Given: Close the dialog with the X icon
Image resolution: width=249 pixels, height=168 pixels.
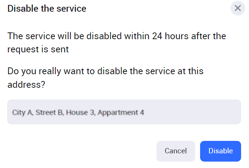Looking at the screenshot, I should point(238,8).
